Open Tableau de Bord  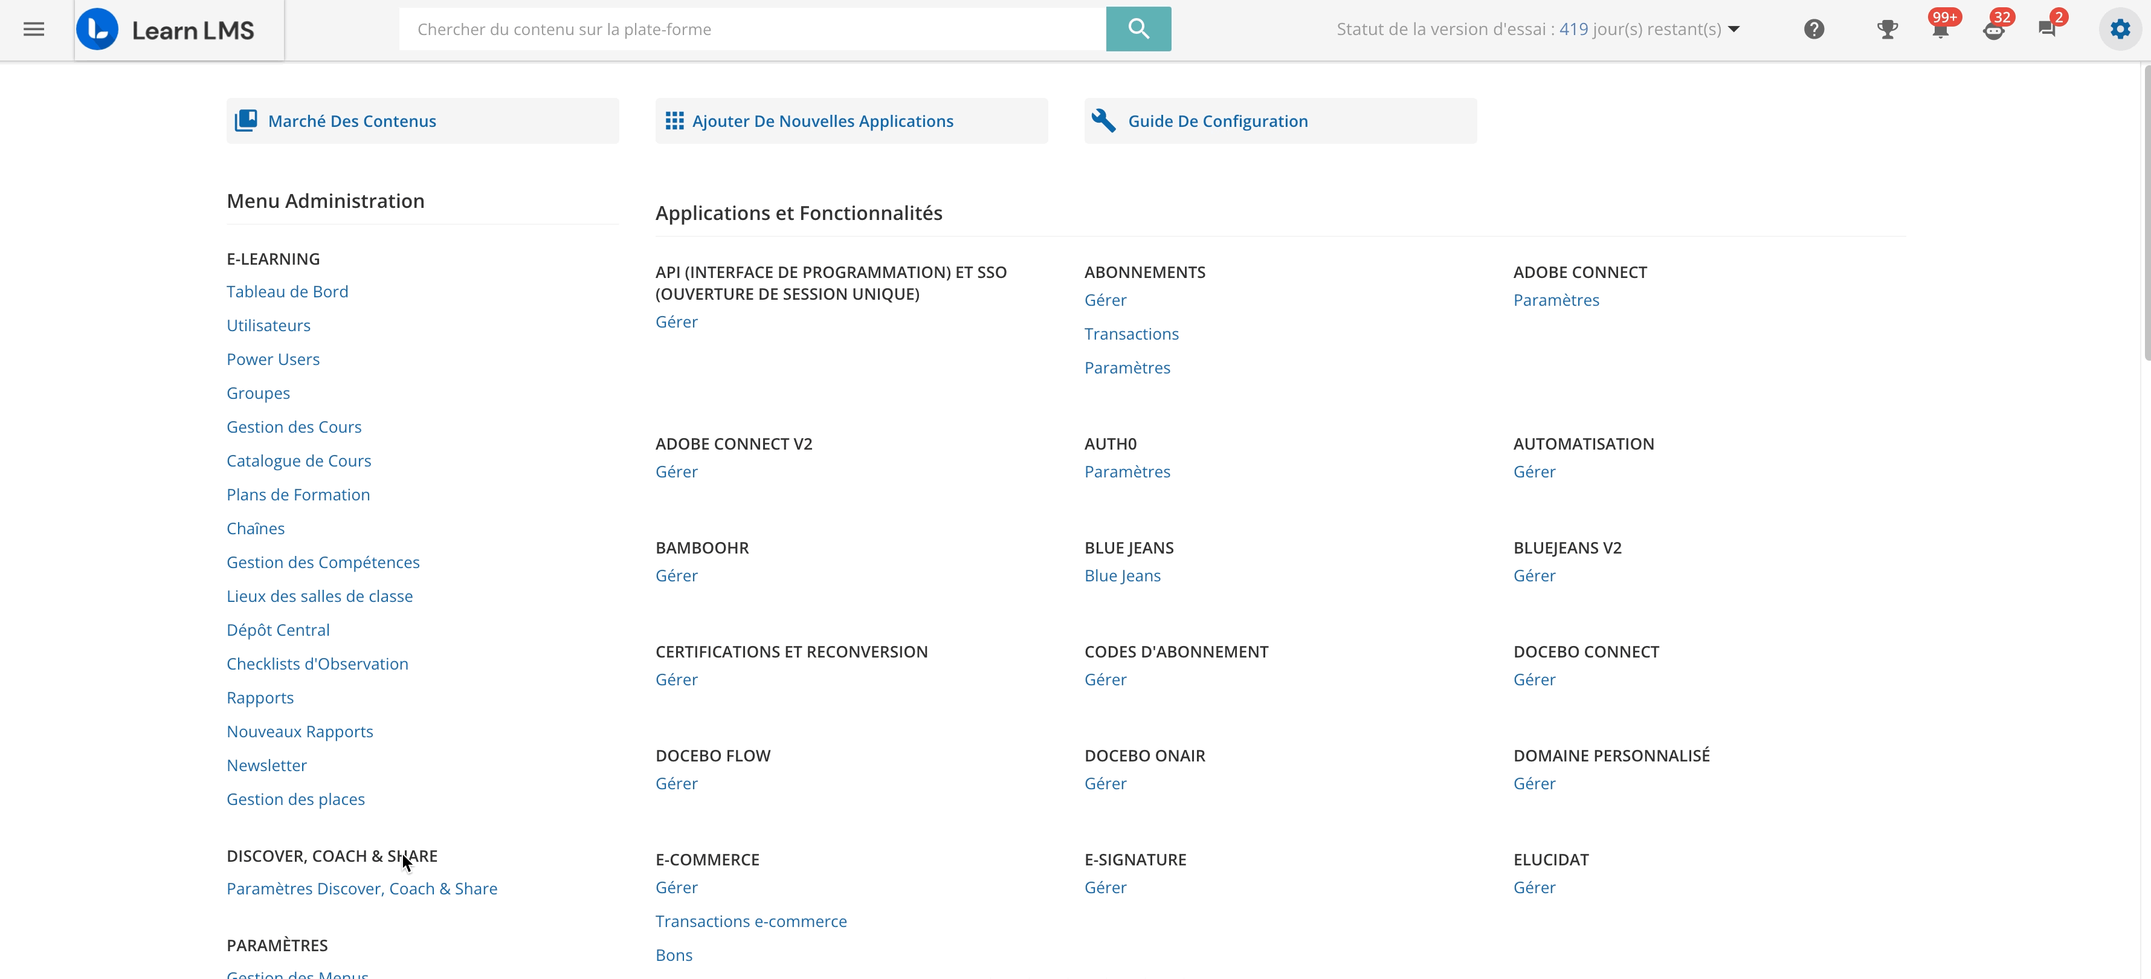point(287,291)
